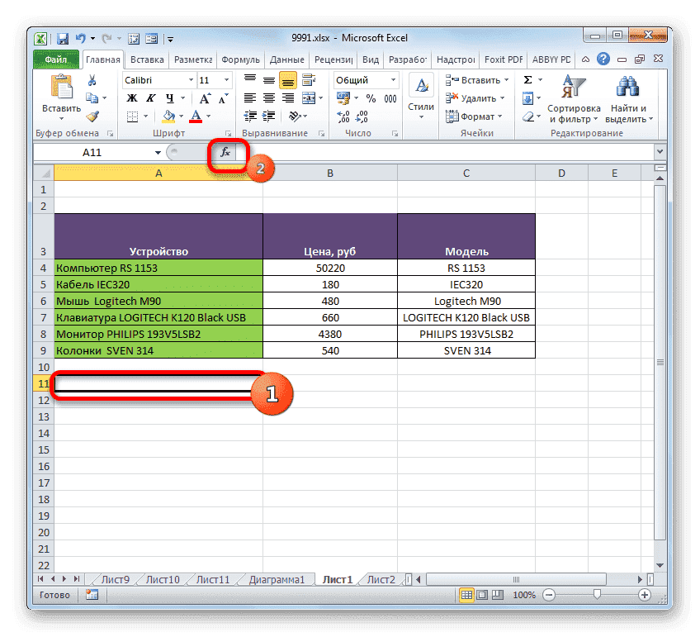This screenshot has height=637, width=700.
Task: Toggle italic with the К icon
Action: pos(151,97)
